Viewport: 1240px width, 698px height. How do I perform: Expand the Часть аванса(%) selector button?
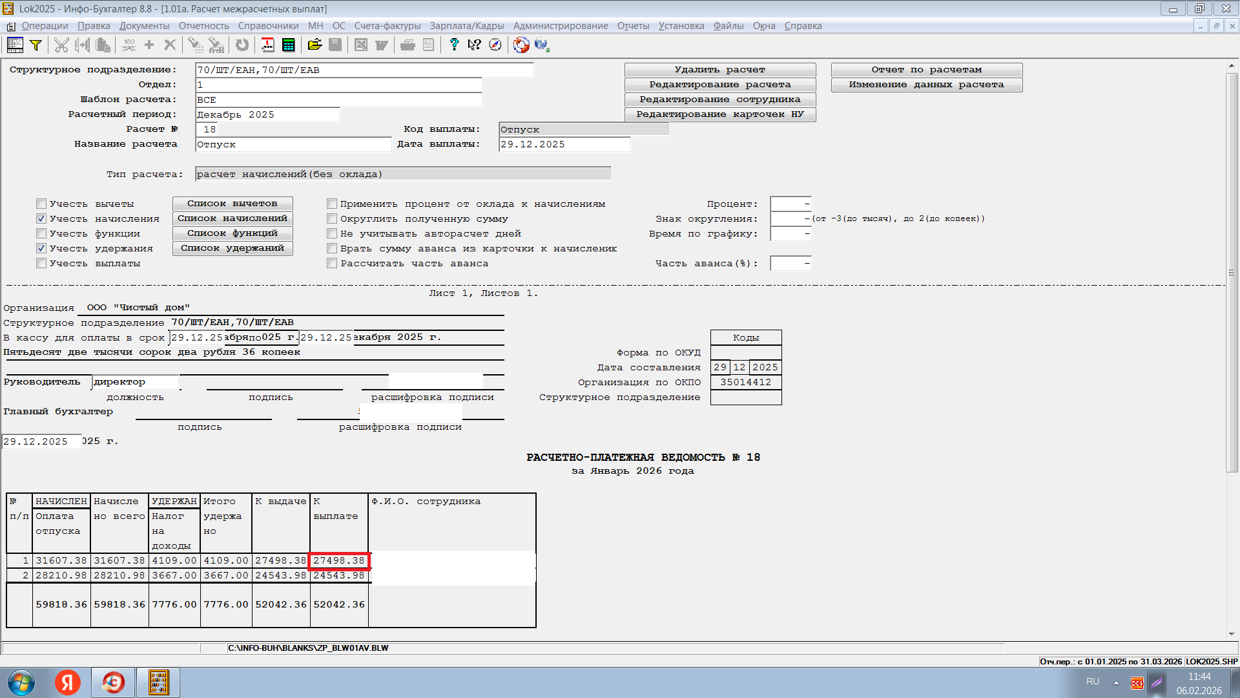(x=807, y=264)
